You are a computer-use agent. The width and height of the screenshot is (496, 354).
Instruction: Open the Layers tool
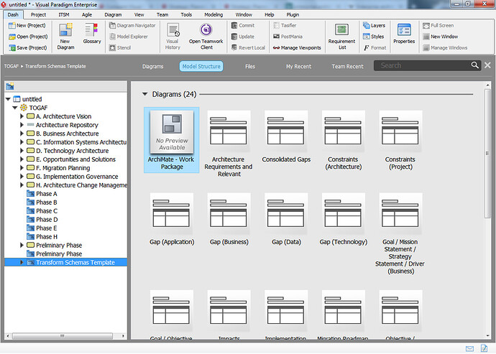(375, 26)
